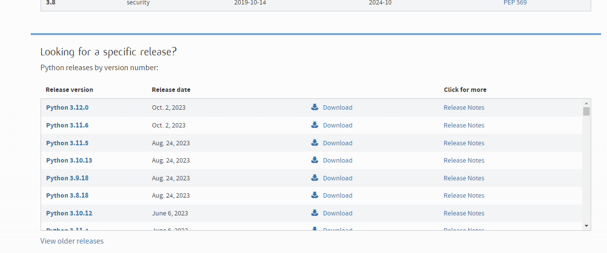The width and height of the screenshot is (607, 253).
Task: Click Download text for Python 3.8.18
Action: (338, 195)
